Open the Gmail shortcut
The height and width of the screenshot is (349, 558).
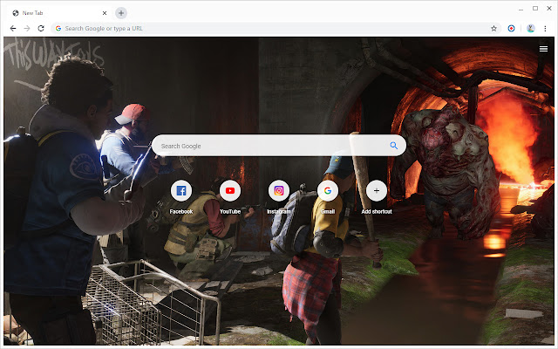click(328, 191)
